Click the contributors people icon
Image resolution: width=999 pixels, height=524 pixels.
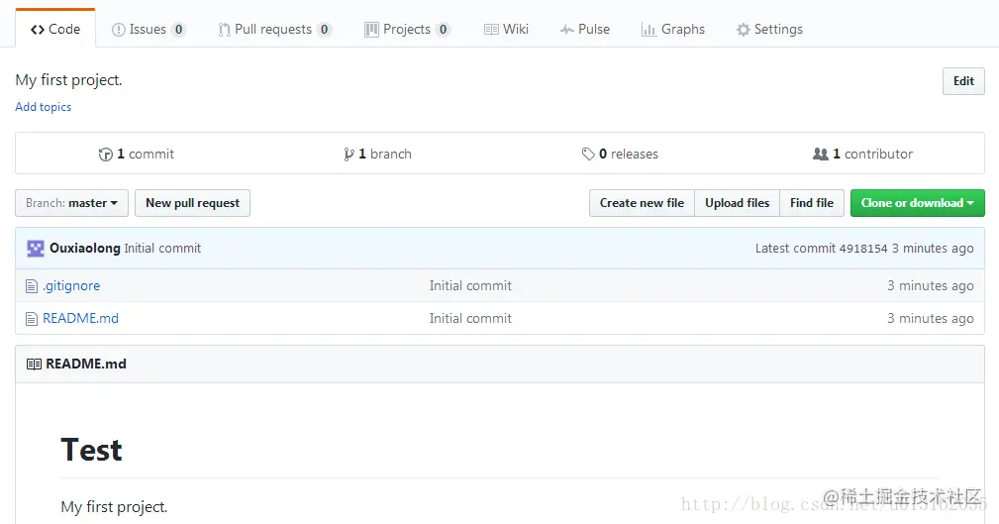(821, 154)
